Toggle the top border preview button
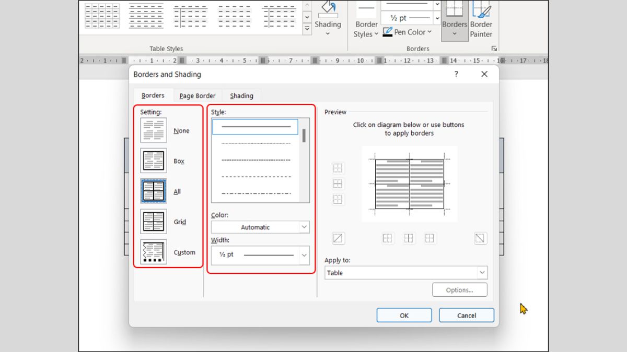627x352 pixels. coord(338,168)
